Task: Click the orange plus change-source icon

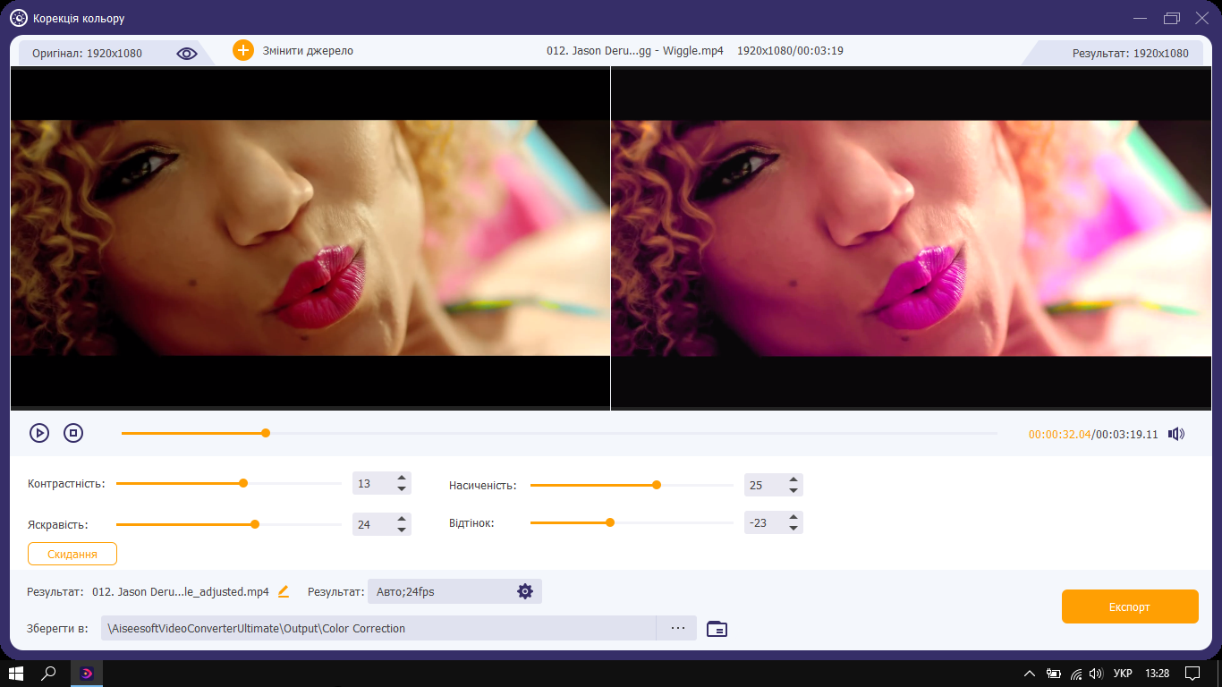Action: 243,50
